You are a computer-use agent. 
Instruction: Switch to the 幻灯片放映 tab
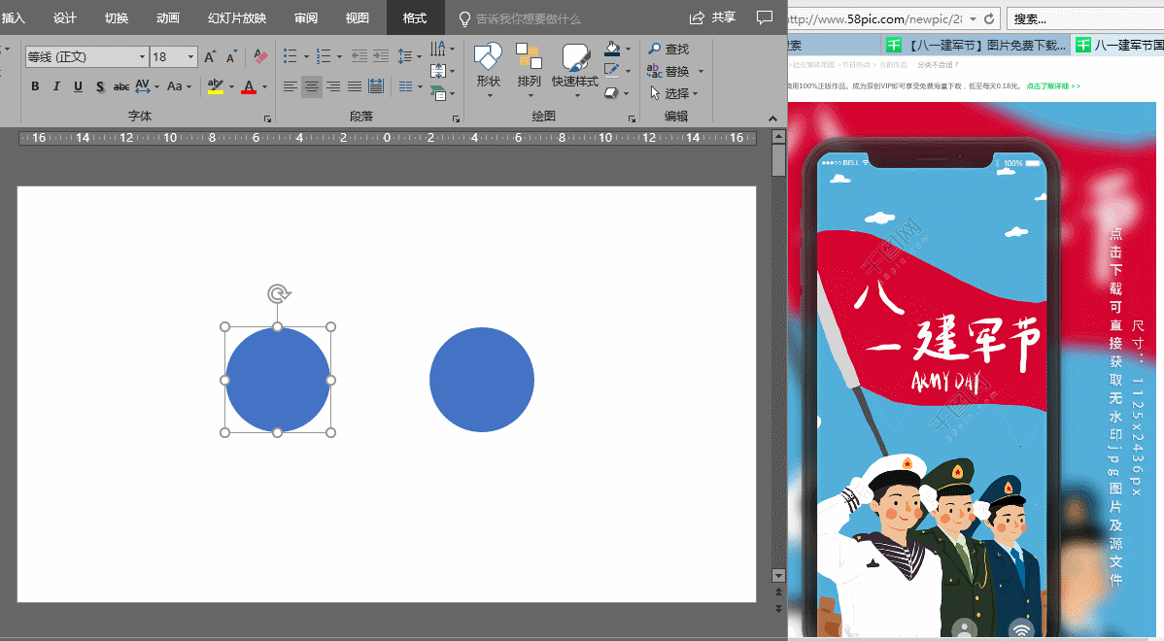[x=237, y=17]
